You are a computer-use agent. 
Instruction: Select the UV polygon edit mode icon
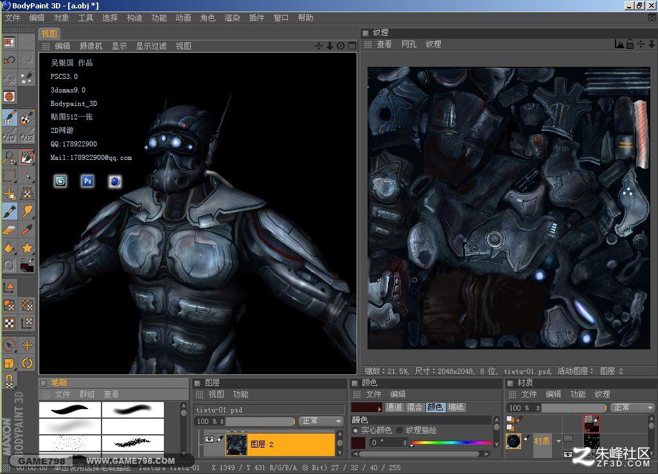[9, 305]
